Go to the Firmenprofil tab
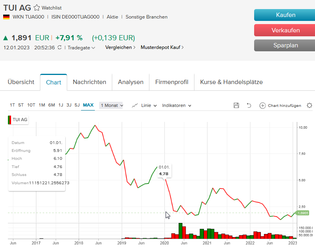 click(x=172, y=82)
